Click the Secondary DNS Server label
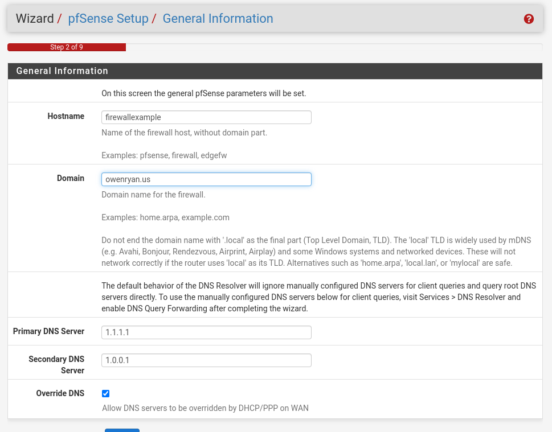Image resolution: width=552 pixels, height=432 pixels. (x=56, y=364)
